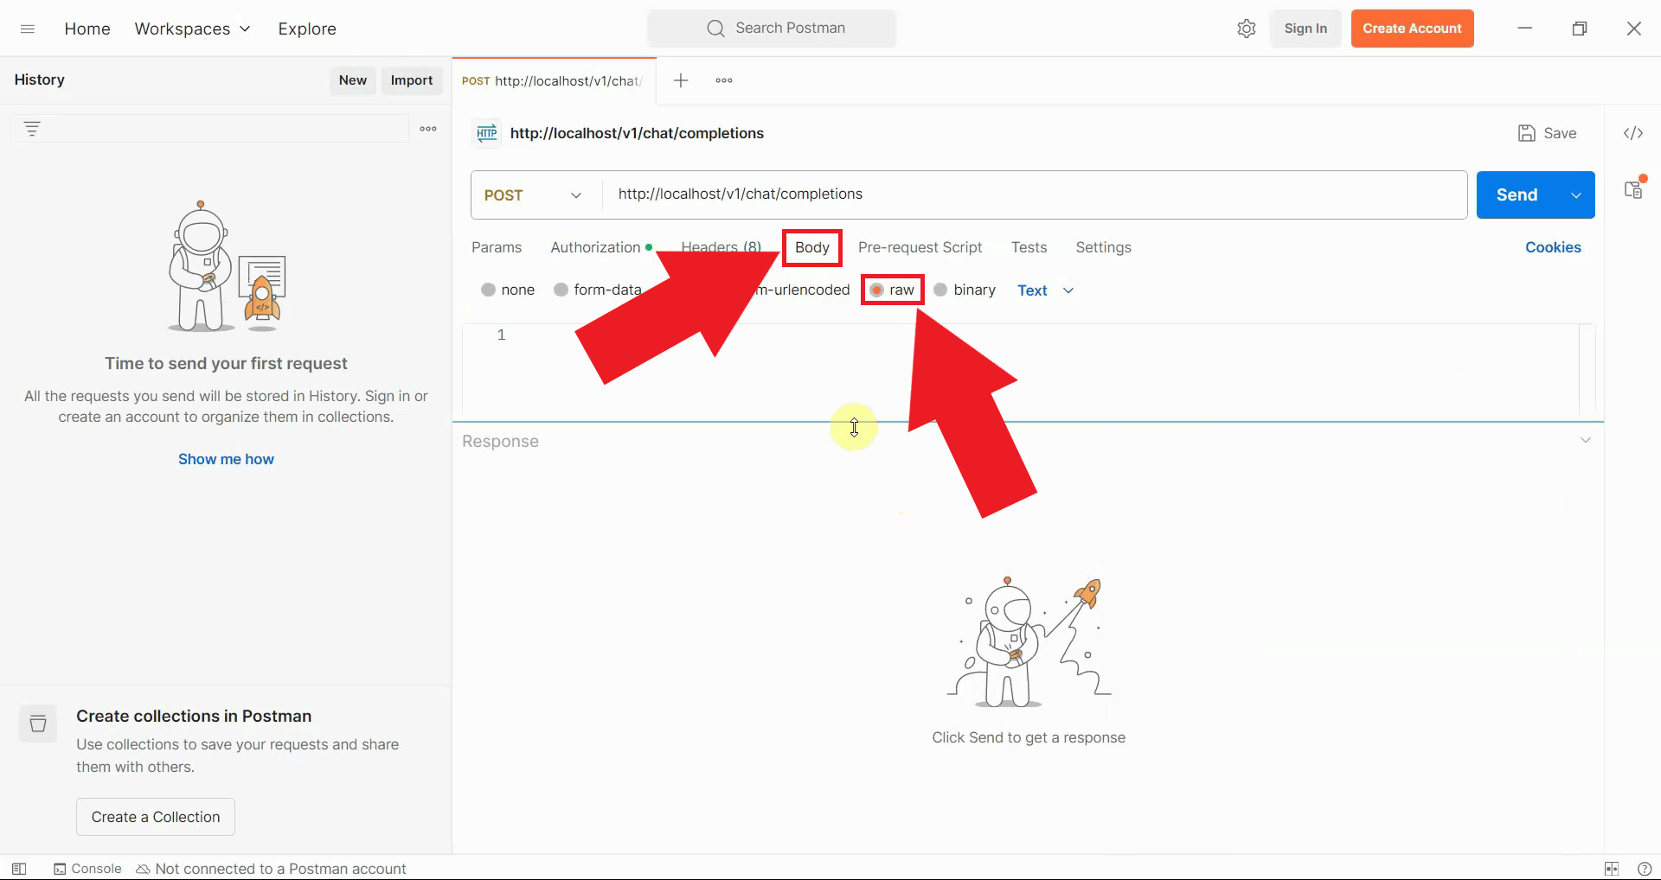Select the 'raw' body type radio

tap(877, 290)
